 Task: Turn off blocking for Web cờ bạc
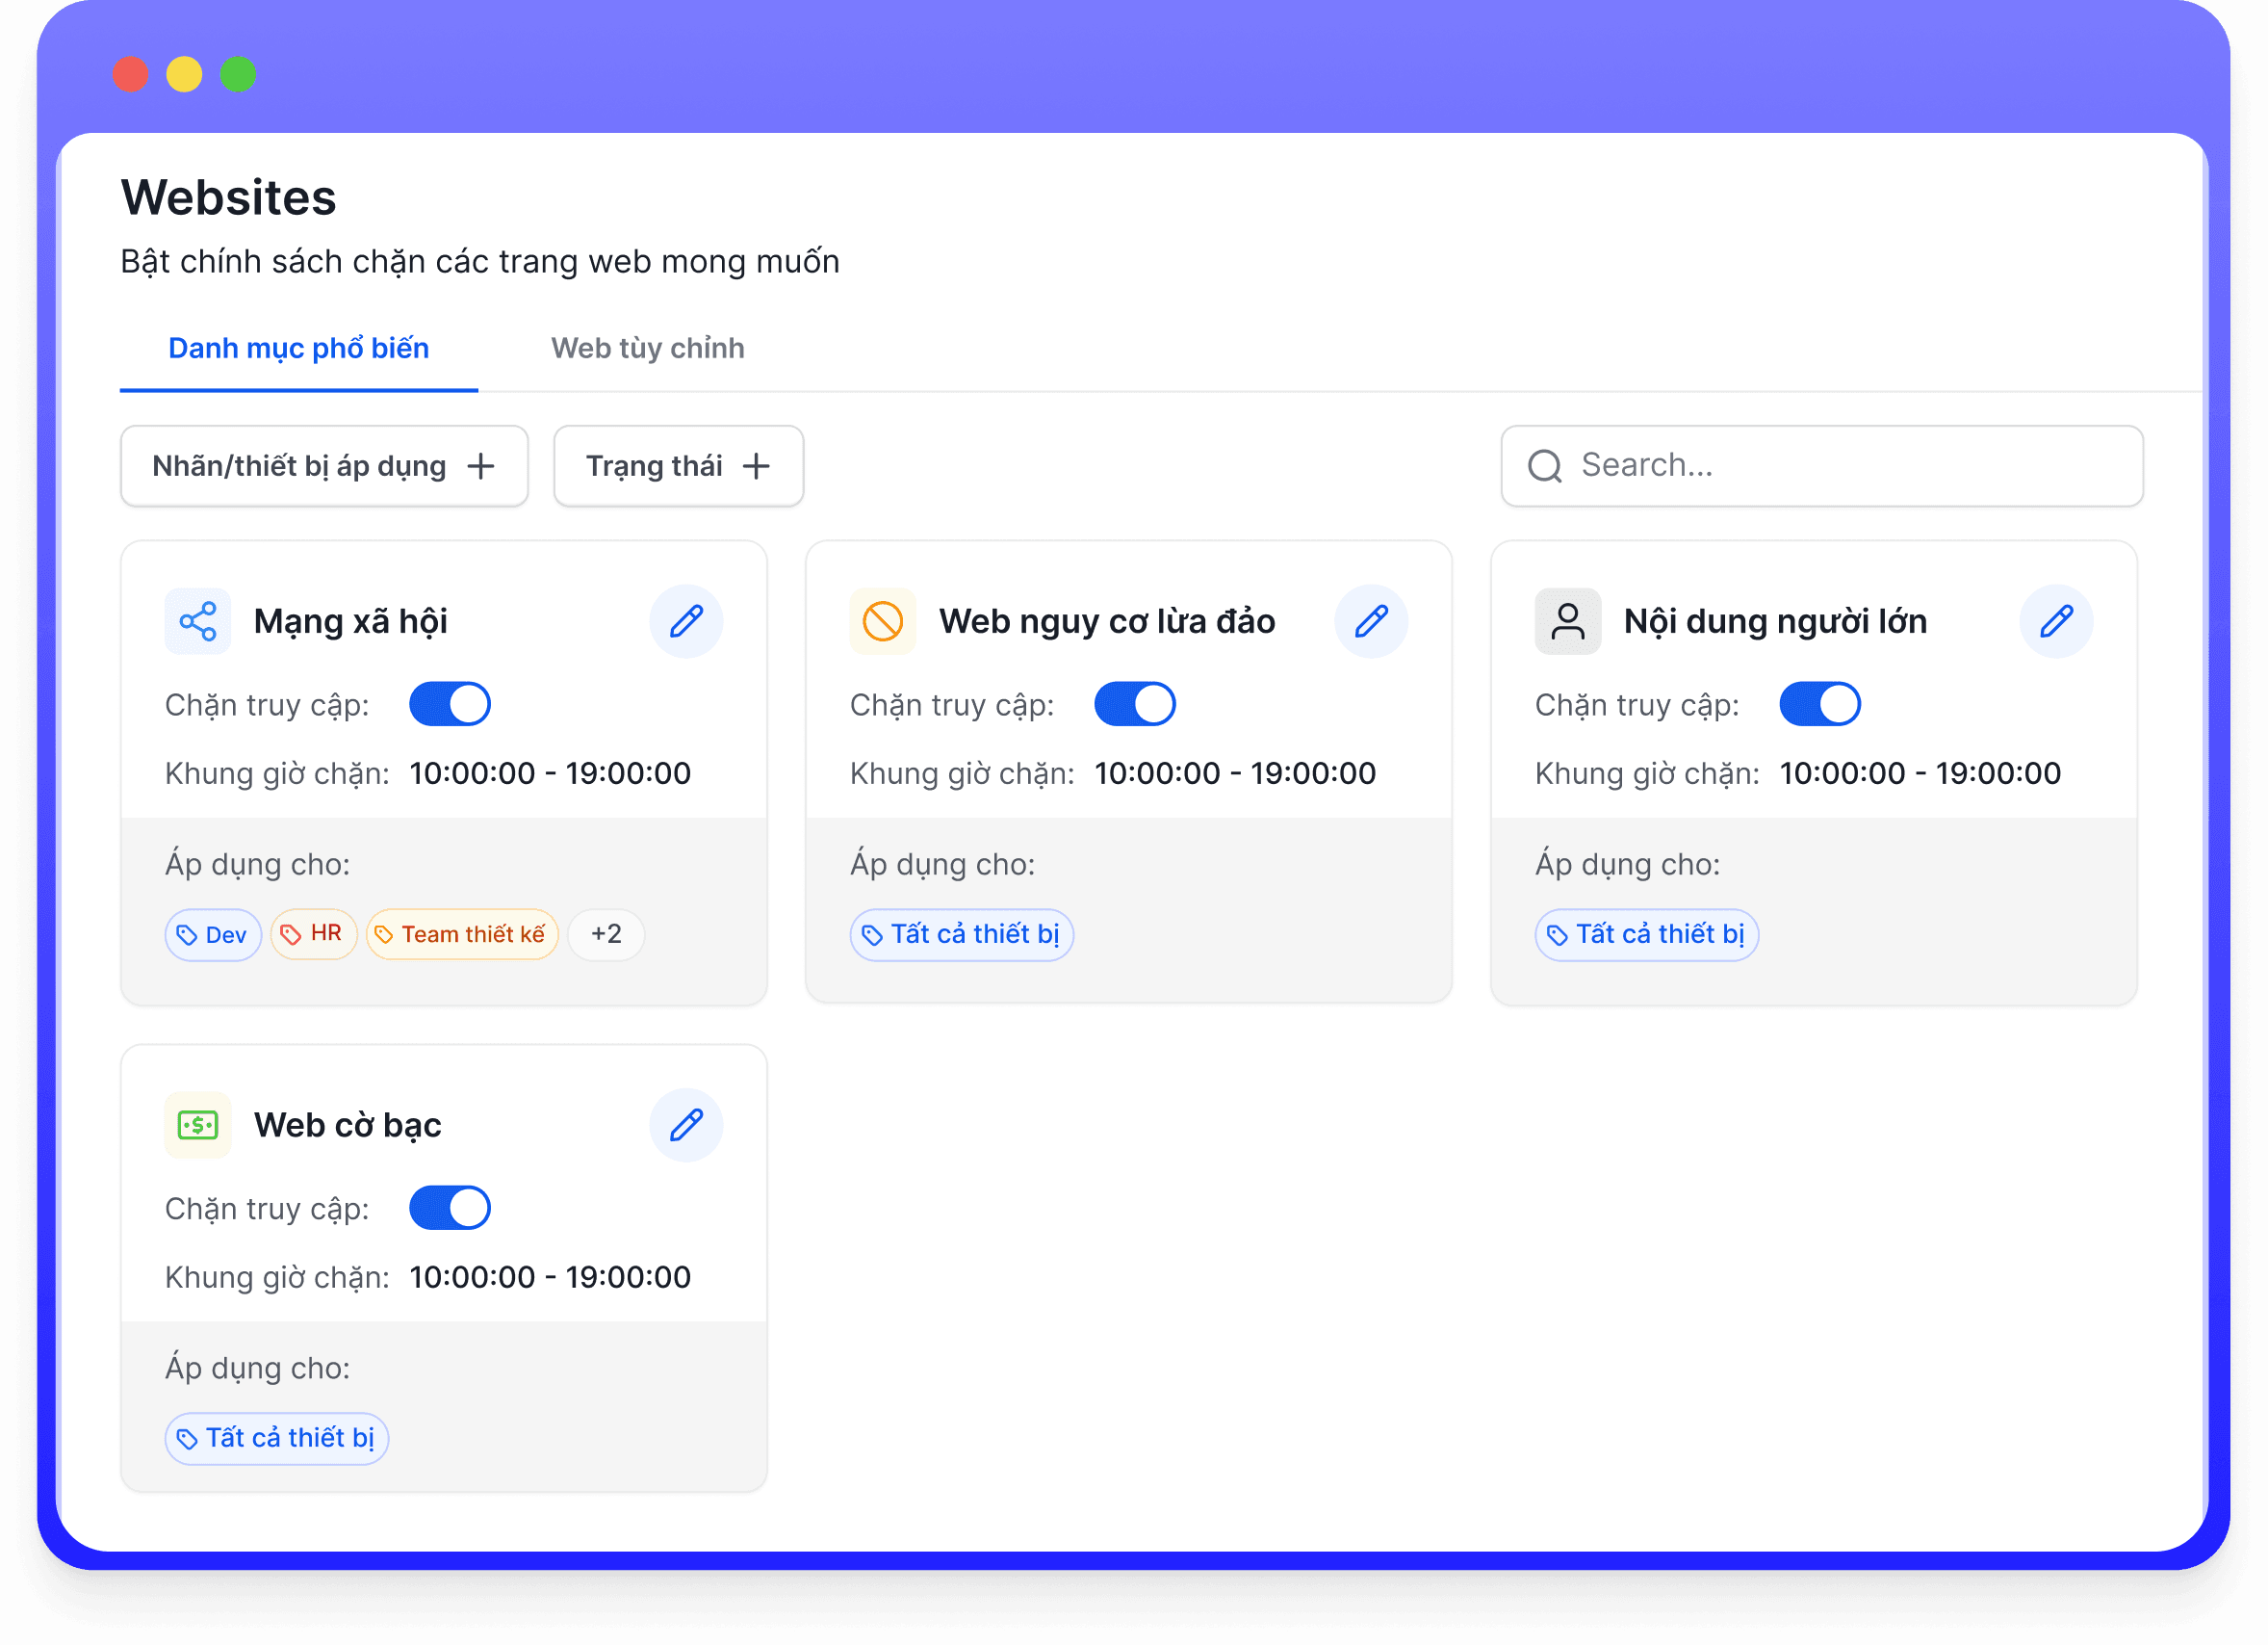click(x=449, y=1208)
